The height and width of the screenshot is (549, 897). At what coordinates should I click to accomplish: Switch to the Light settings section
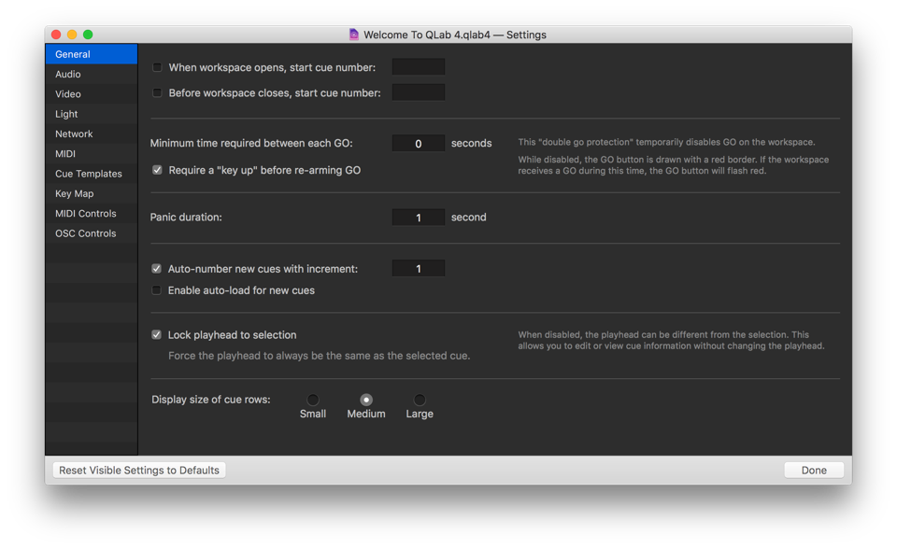pyautogui.click(x=66, y=114)
